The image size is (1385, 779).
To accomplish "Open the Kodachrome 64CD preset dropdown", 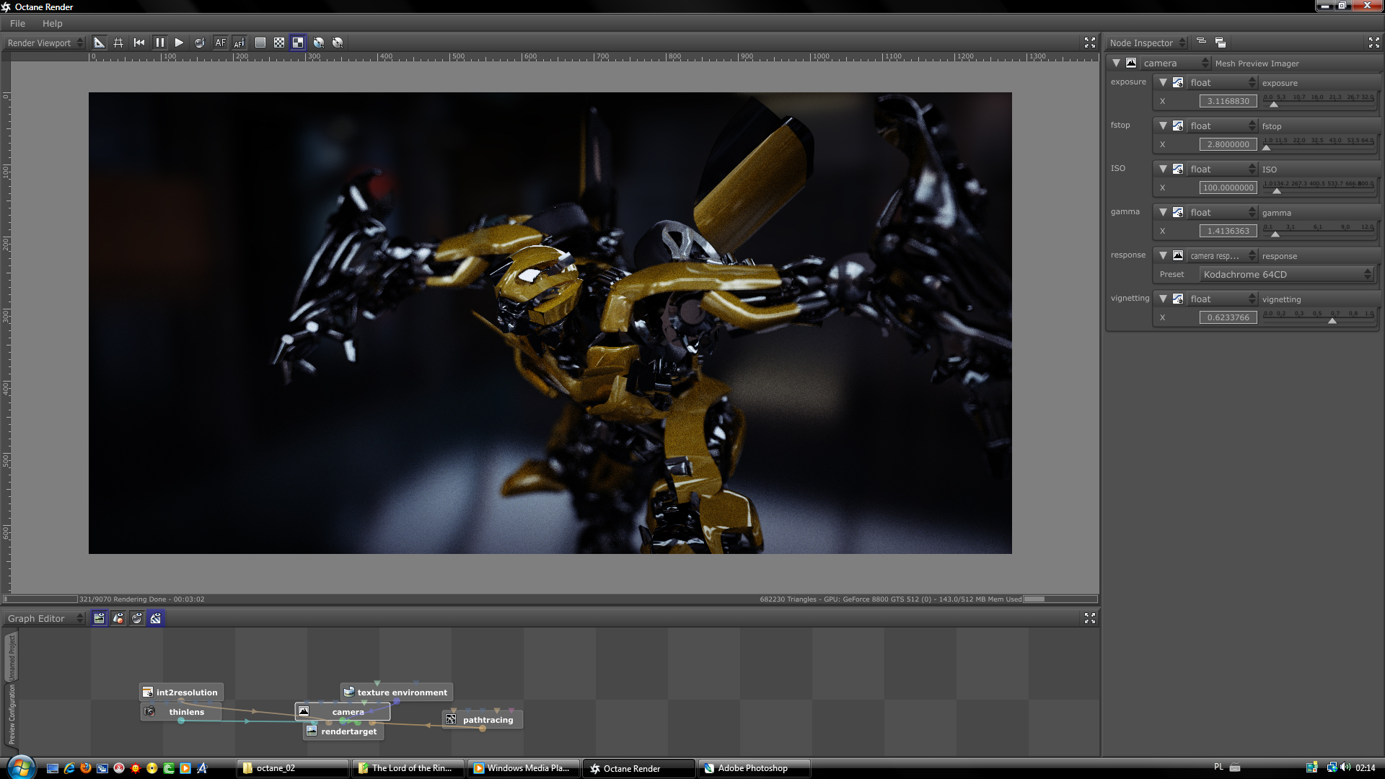I will (1286, 274).
